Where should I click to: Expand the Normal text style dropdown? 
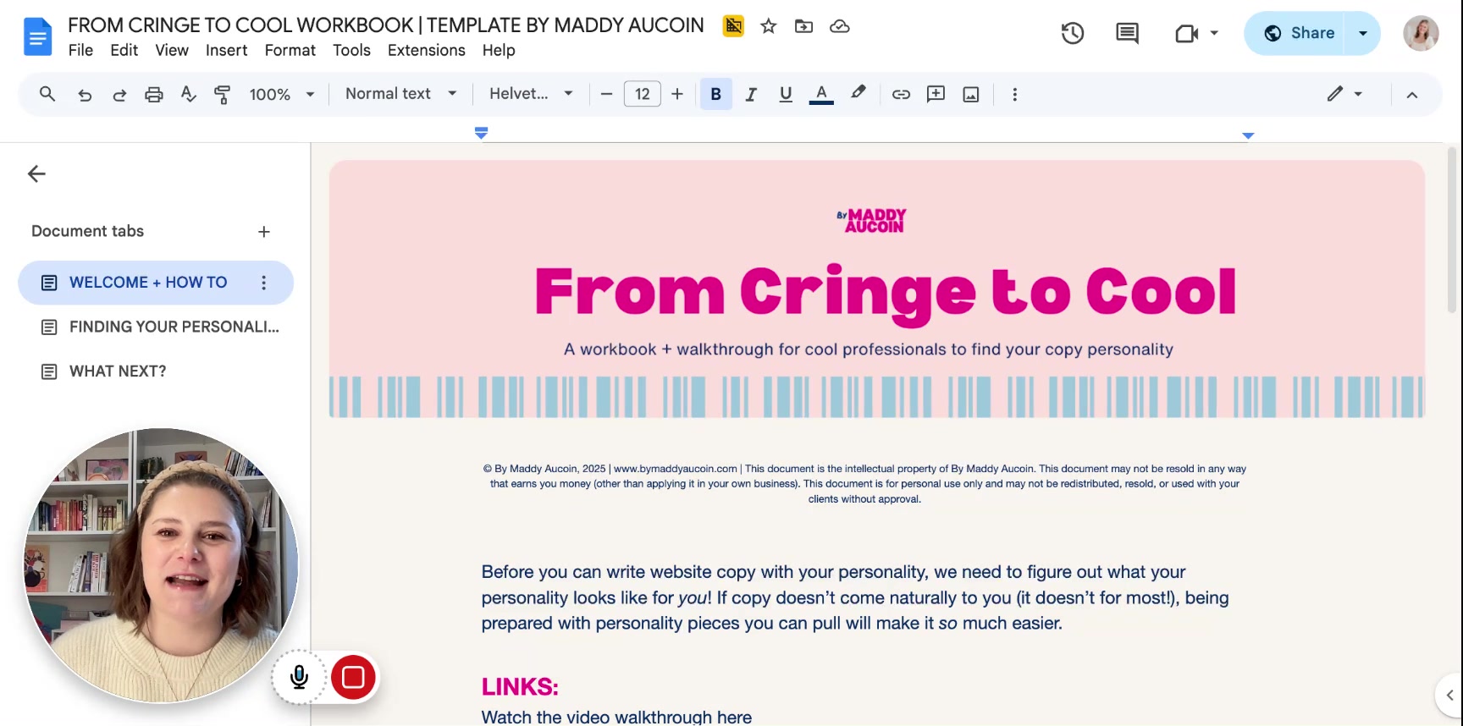click(400, 94)
